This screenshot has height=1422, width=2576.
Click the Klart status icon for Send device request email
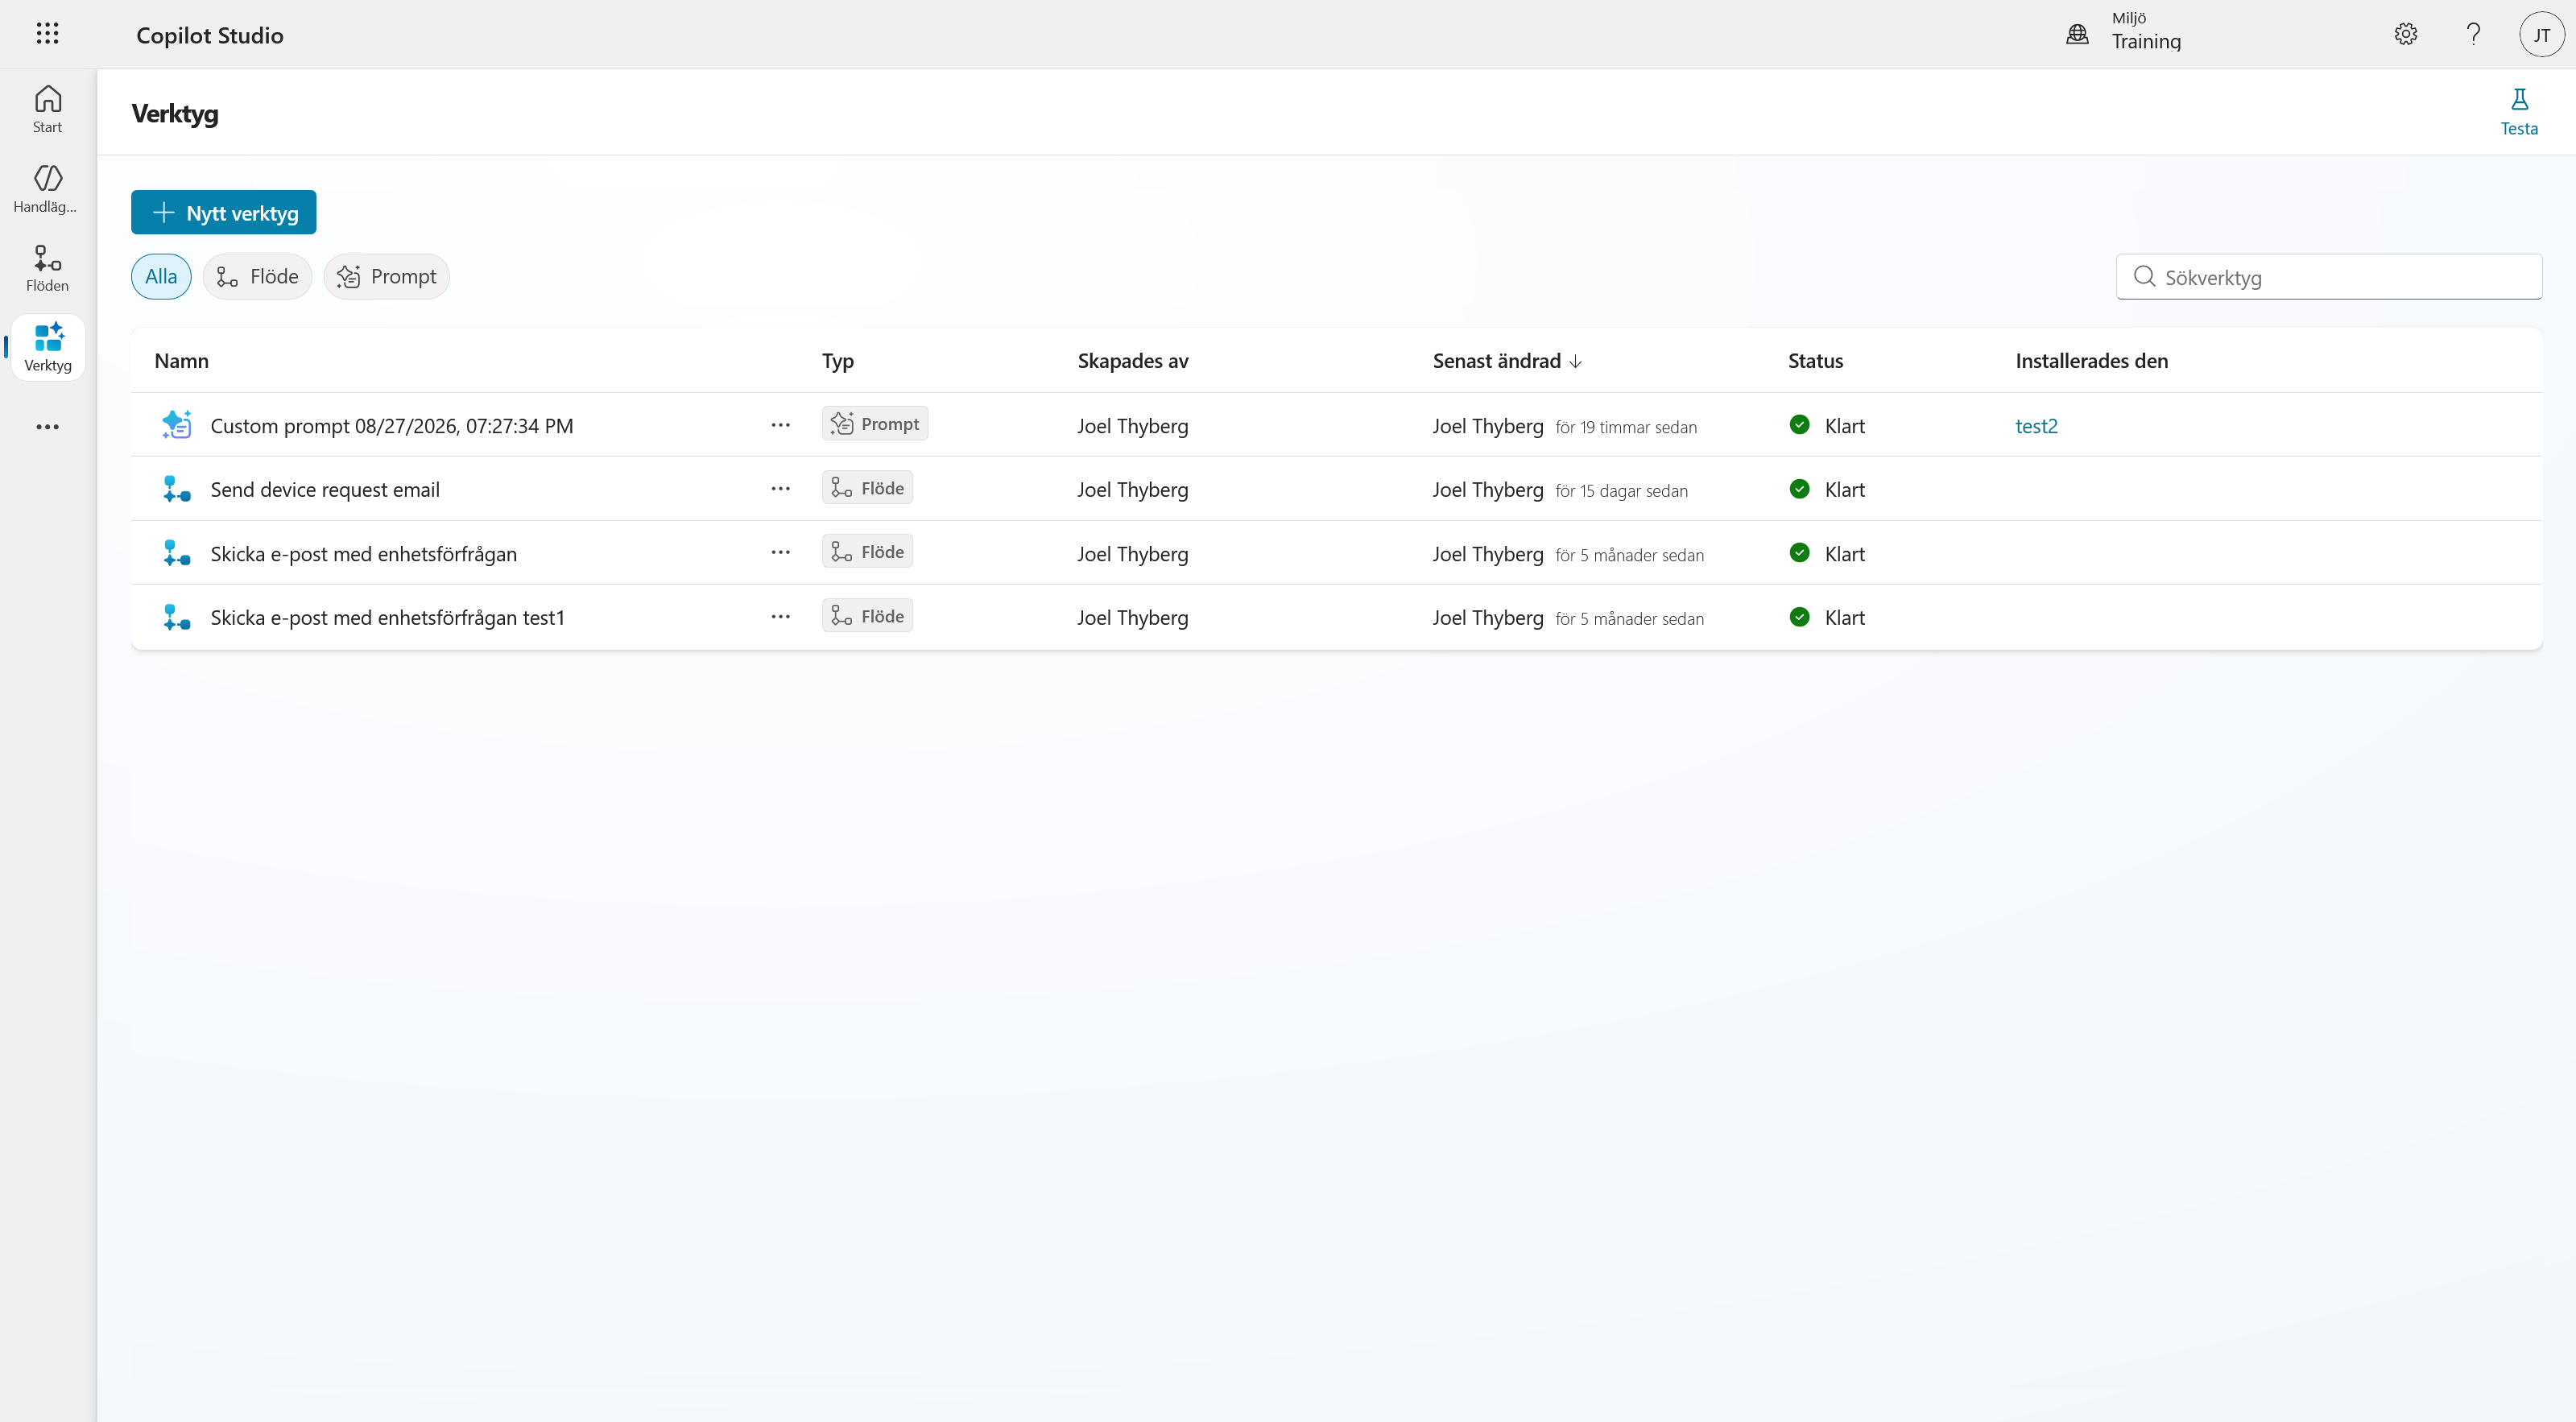point(1799,488)
